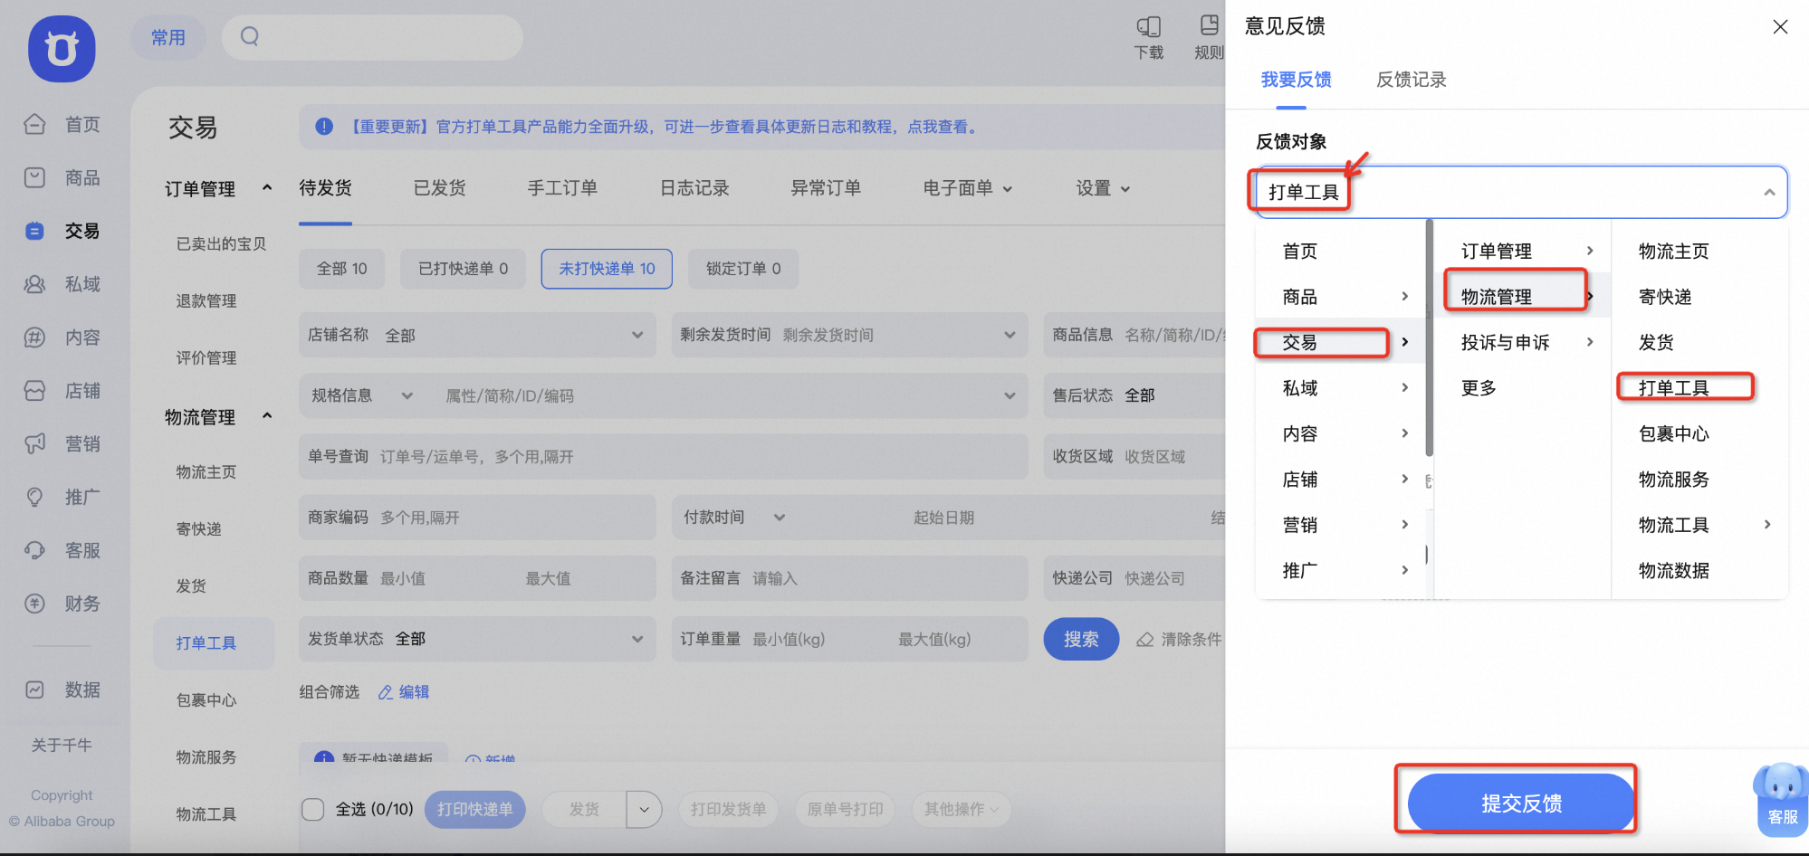Click the 打印发货单 button
Viewport: 1809px width, 856px height.
pos(728,809)
